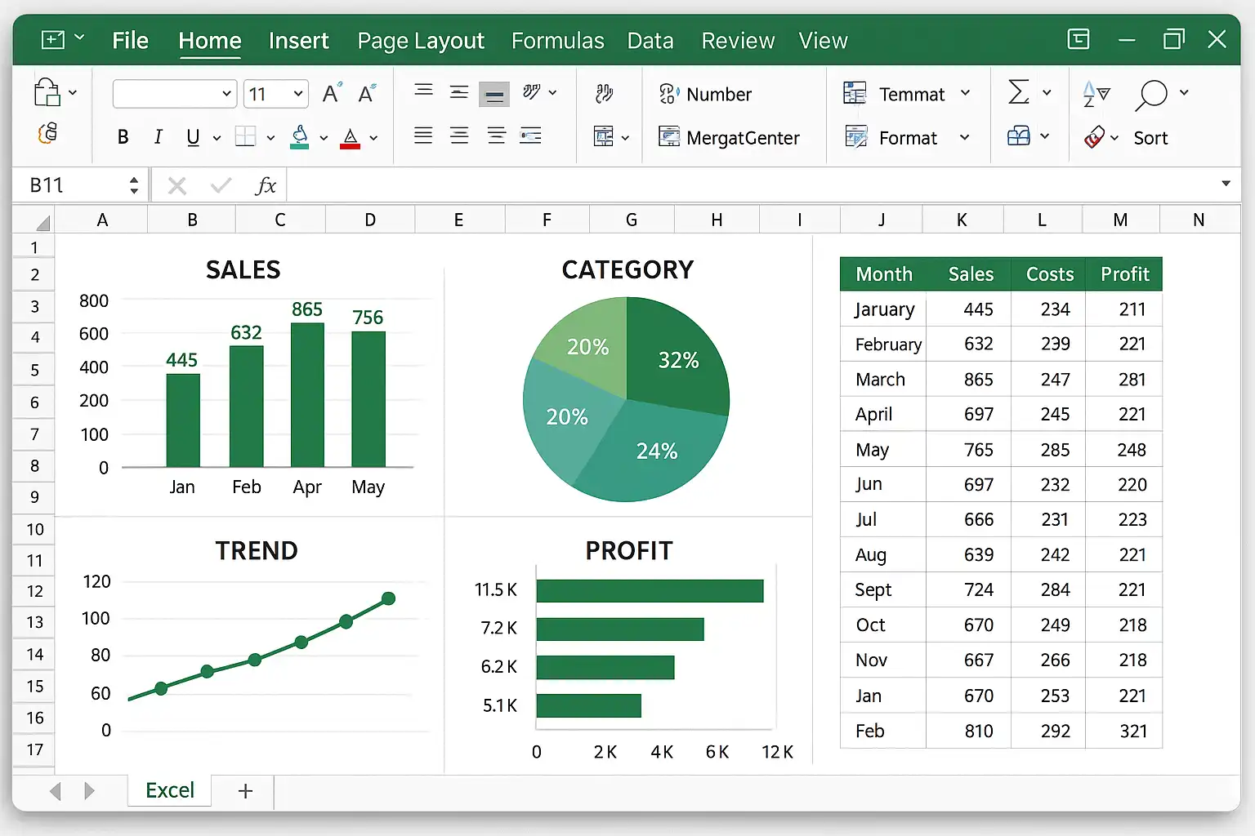Click the clear eraser icon
1255x836 pixels.
1093,137
